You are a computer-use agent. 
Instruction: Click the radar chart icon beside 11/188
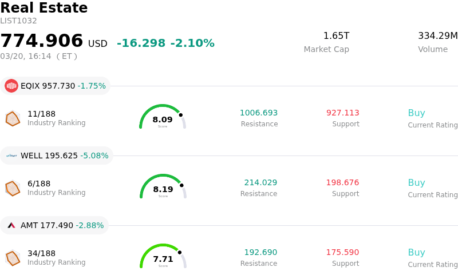tap(13, 118)
